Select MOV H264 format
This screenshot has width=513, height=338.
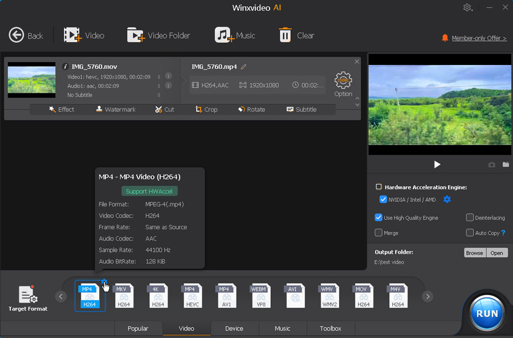pyautogui.click(x=364, y=296)
